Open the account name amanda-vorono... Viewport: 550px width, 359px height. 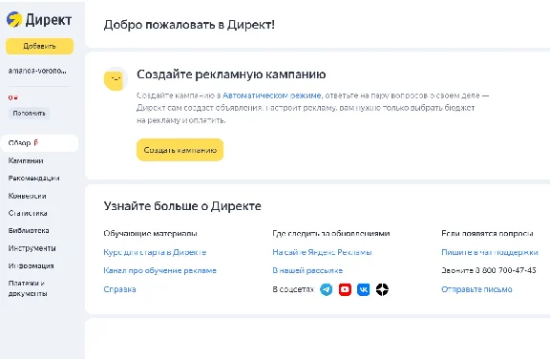coord(37,71)
